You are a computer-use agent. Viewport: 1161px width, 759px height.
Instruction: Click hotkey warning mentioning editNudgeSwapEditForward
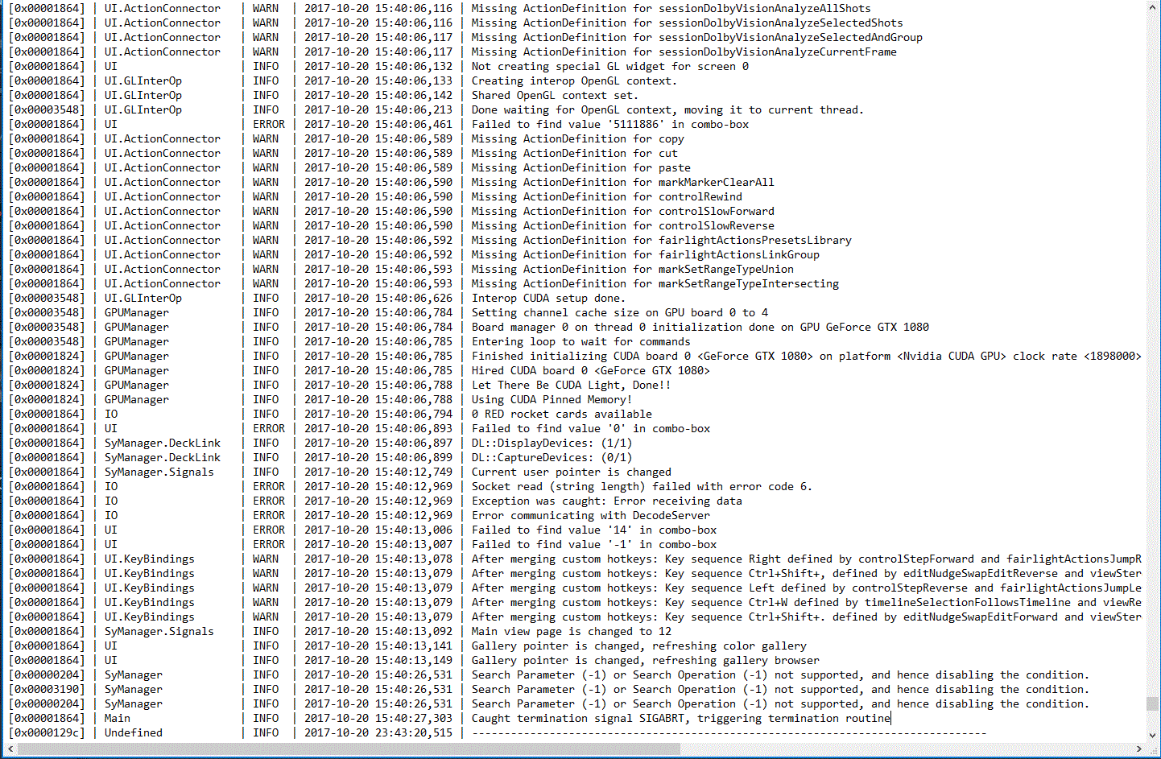click(806, 617)
